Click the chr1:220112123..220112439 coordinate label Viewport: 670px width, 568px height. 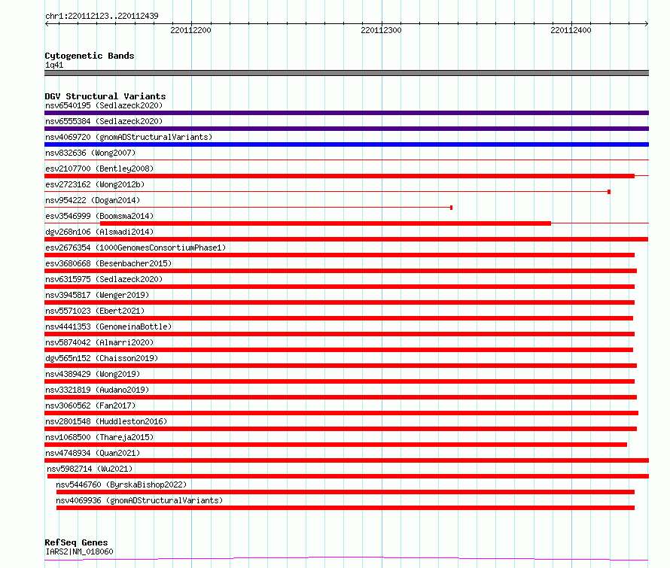[x=102, y=16]
